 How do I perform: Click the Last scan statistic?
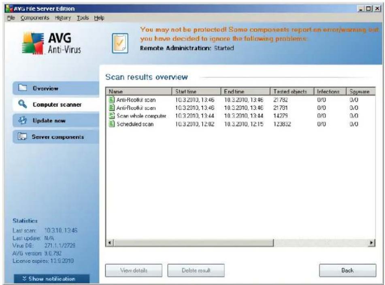click(45, 231)
